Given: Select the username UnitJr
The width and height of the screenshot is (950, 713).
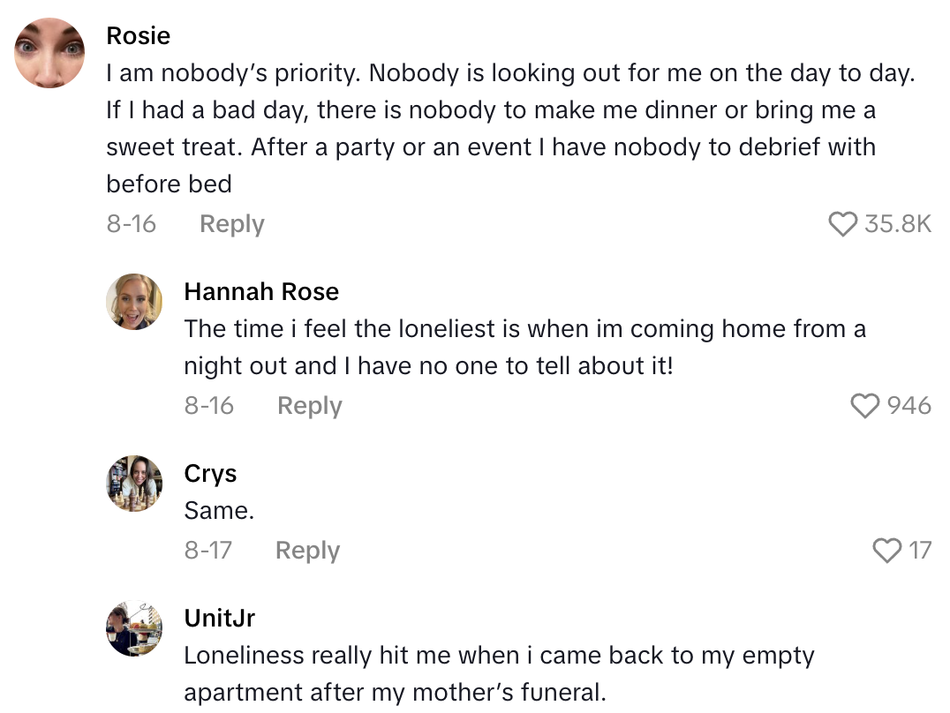Looking at the screenshot, I should click(x=218, y=618).
